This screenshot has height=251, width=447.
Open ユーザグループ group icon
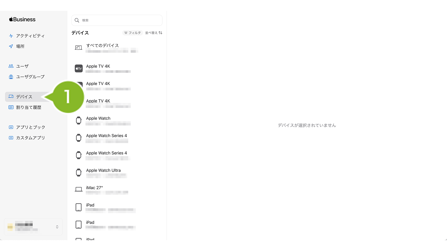point(11,77)
